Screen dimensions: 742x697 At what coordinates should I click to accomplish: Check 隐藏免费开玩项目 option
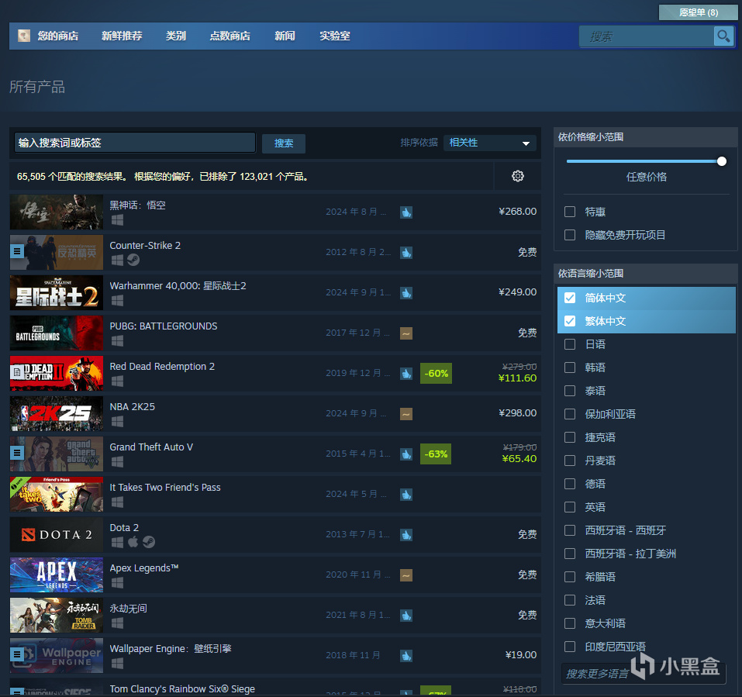[x=570, y=235]
